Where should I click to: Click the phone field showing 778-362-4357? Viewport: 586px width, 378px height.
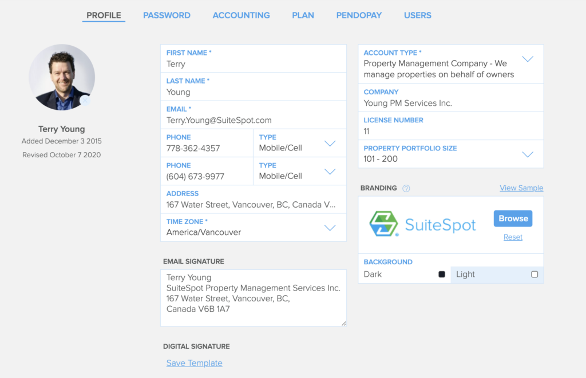click(207, 143)
